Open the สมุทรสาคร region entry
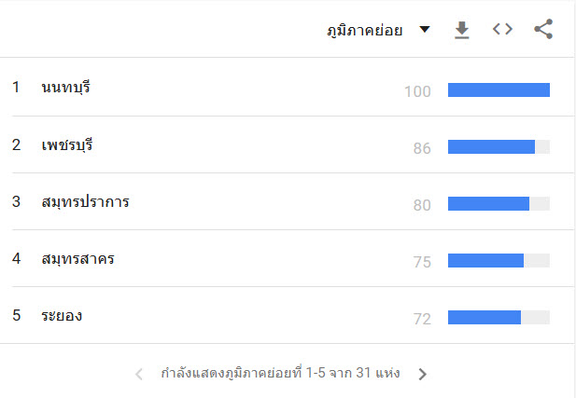Screen dimensions: 576x398 pos(77,258)
